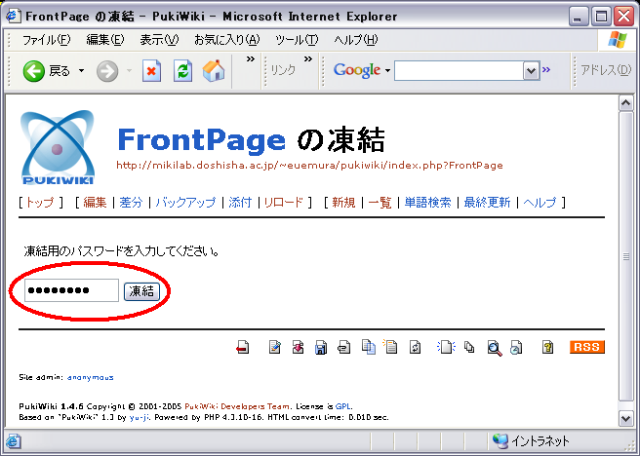
Task: Open the ツール(T) menu
Action: (x=297, y=40)
